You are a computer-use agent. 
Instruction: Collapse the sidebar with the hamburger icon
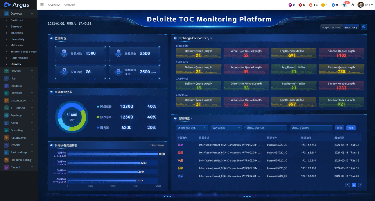(42, 5)
